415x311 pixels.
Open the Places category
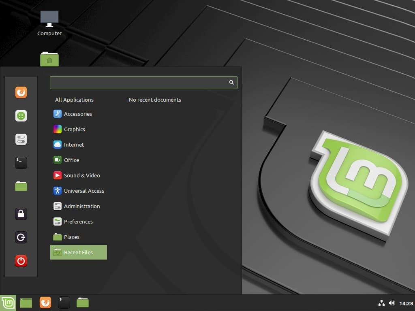[x=79, y=237]
